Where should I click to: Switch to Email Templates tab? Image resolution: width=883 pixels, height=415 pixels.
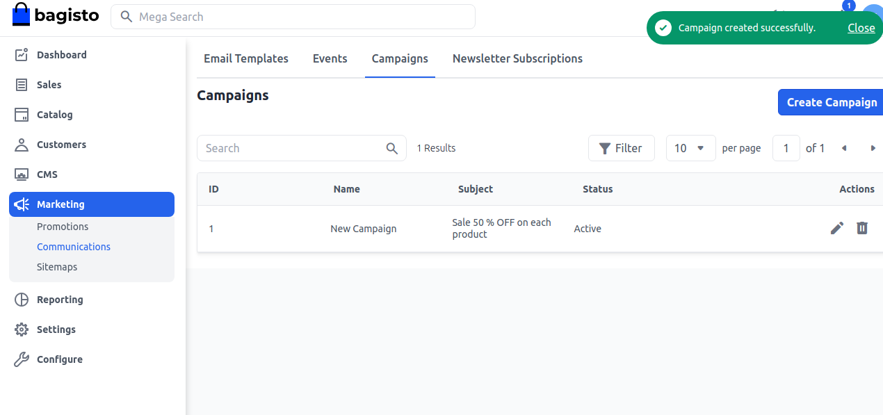coord(245,58)
